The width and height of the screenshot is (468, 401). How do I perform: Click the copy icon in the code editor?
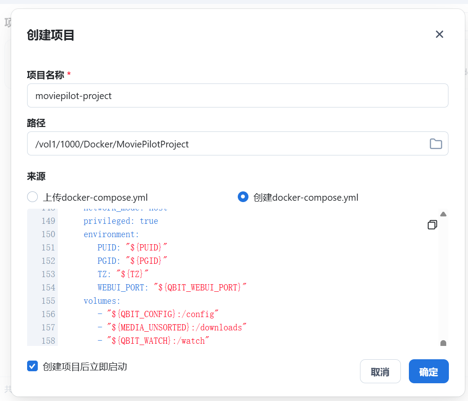pos(432,225)
